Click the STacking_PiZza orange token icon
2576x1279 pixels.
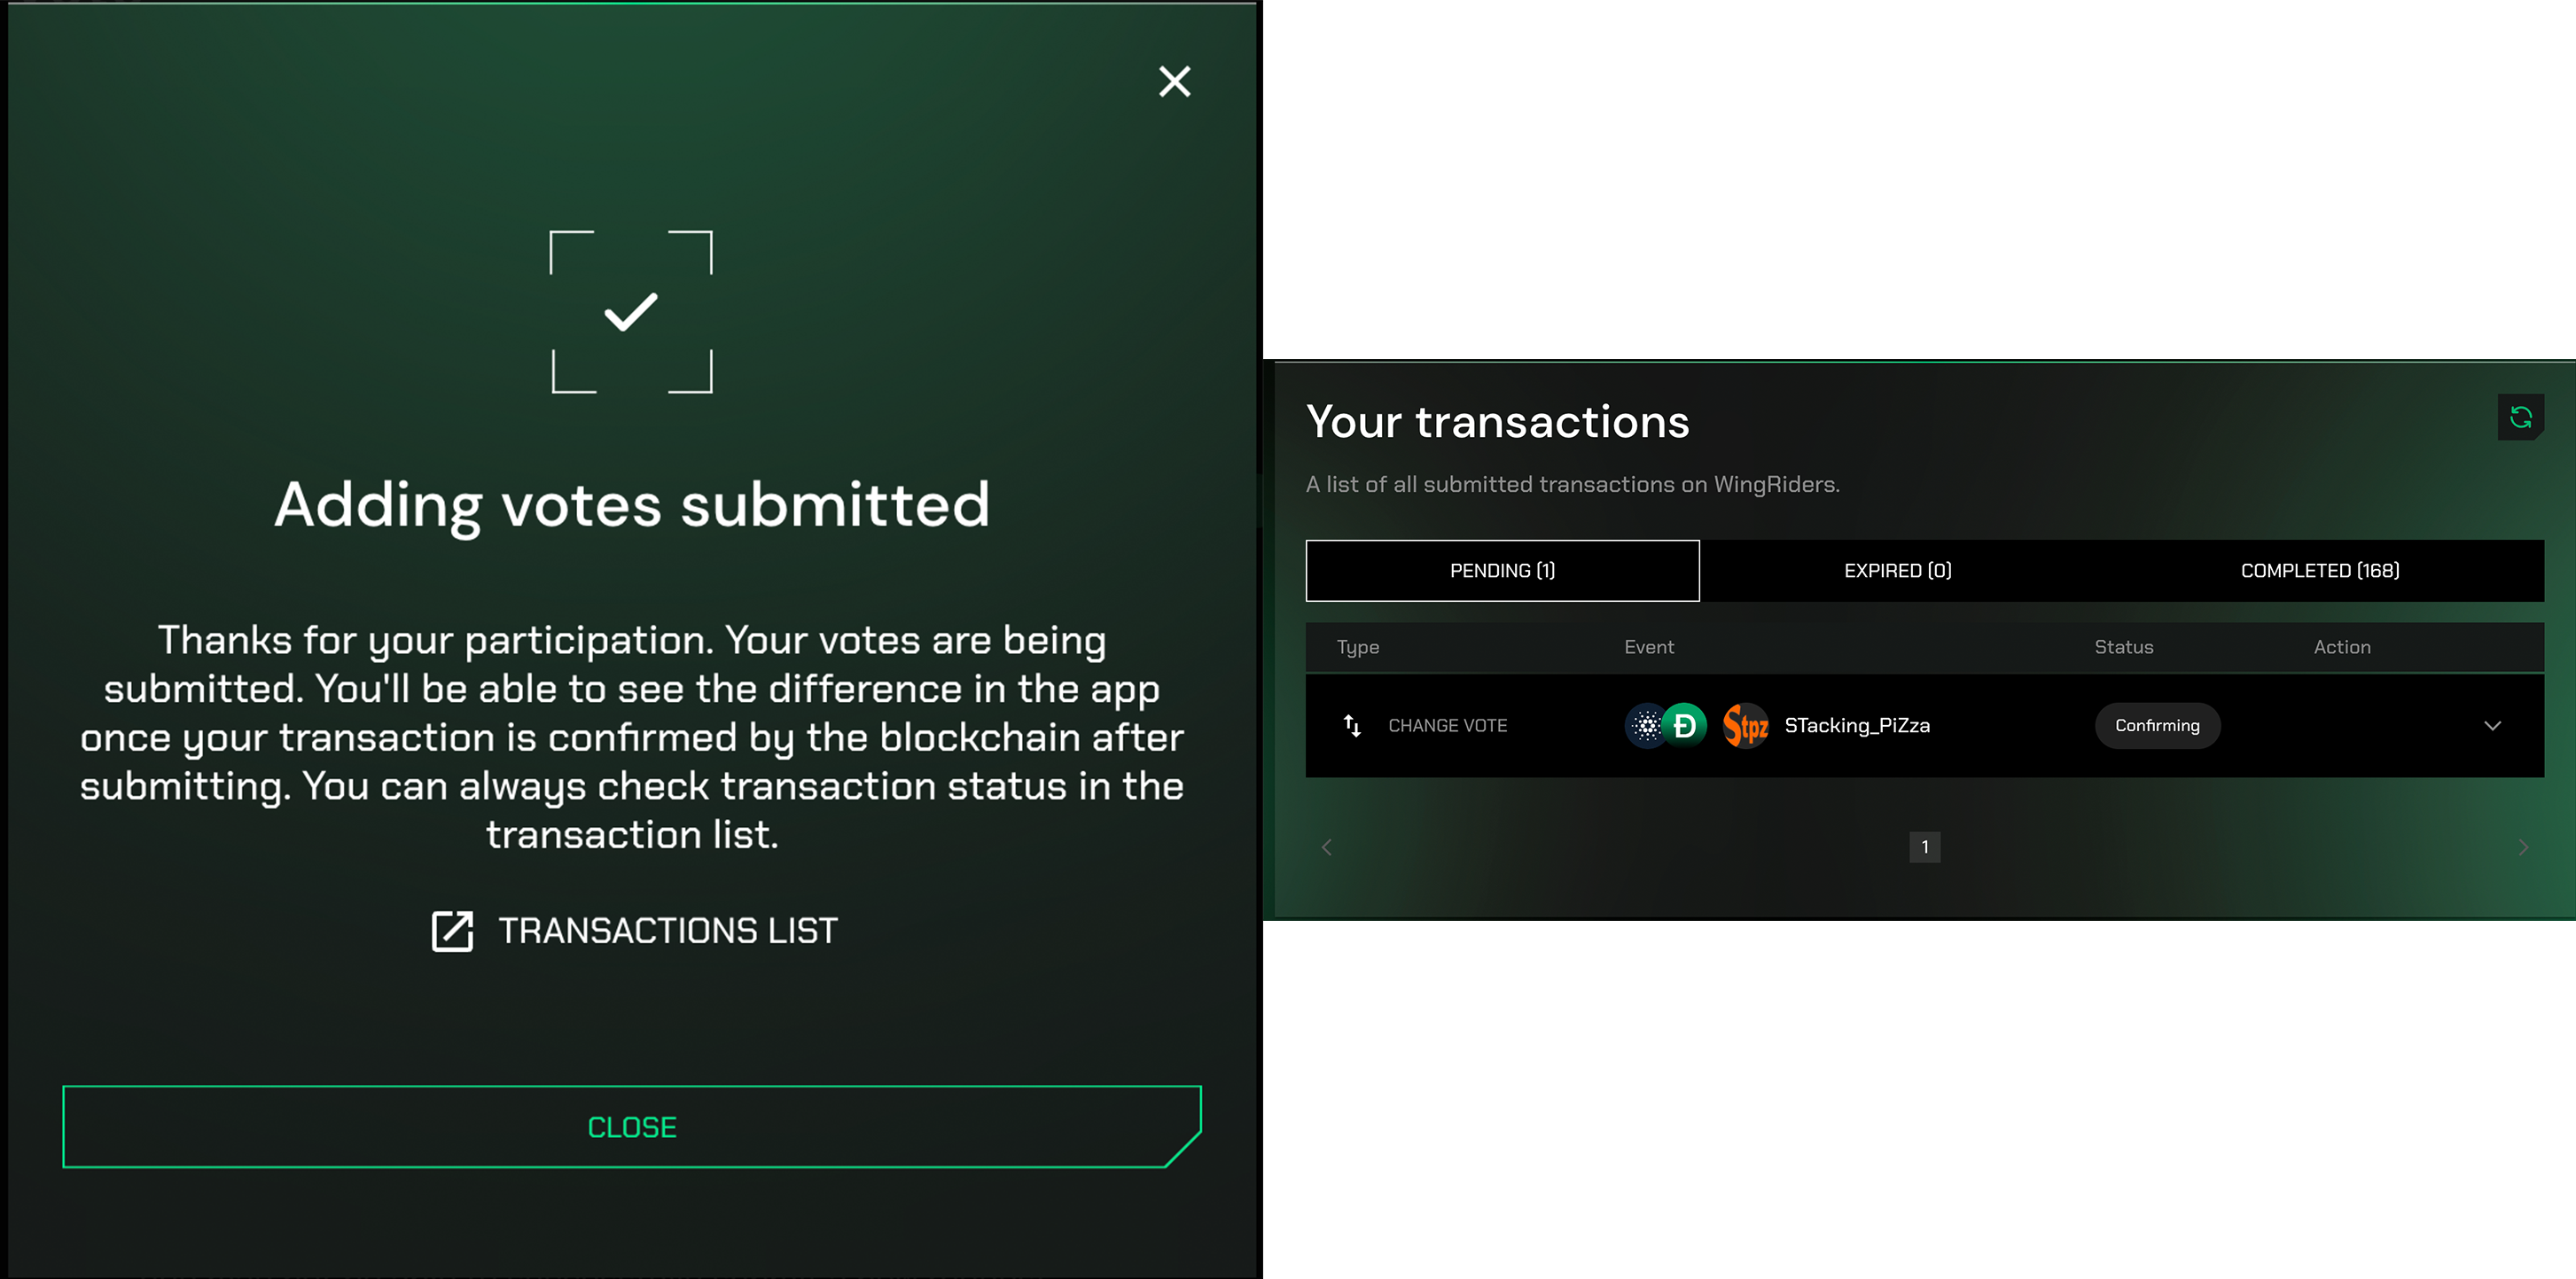[x=1745, y=724]
